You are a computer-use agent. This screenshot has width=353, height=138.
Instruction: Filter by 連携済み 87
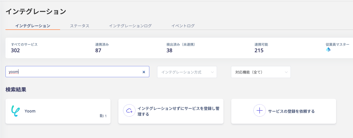pyautogui.click(x=102, y=48)
